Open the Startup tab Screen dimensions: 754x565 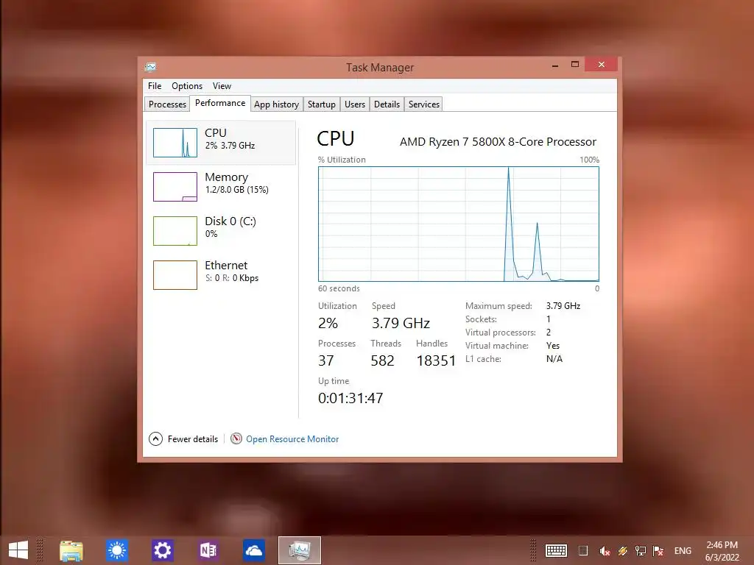pos(321,104)
